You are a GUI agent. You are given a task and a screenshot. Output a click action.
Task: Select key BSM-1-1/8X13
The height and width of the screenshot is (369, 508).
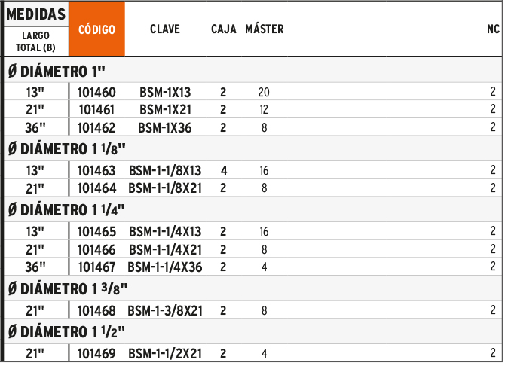[x=165, y=171]
